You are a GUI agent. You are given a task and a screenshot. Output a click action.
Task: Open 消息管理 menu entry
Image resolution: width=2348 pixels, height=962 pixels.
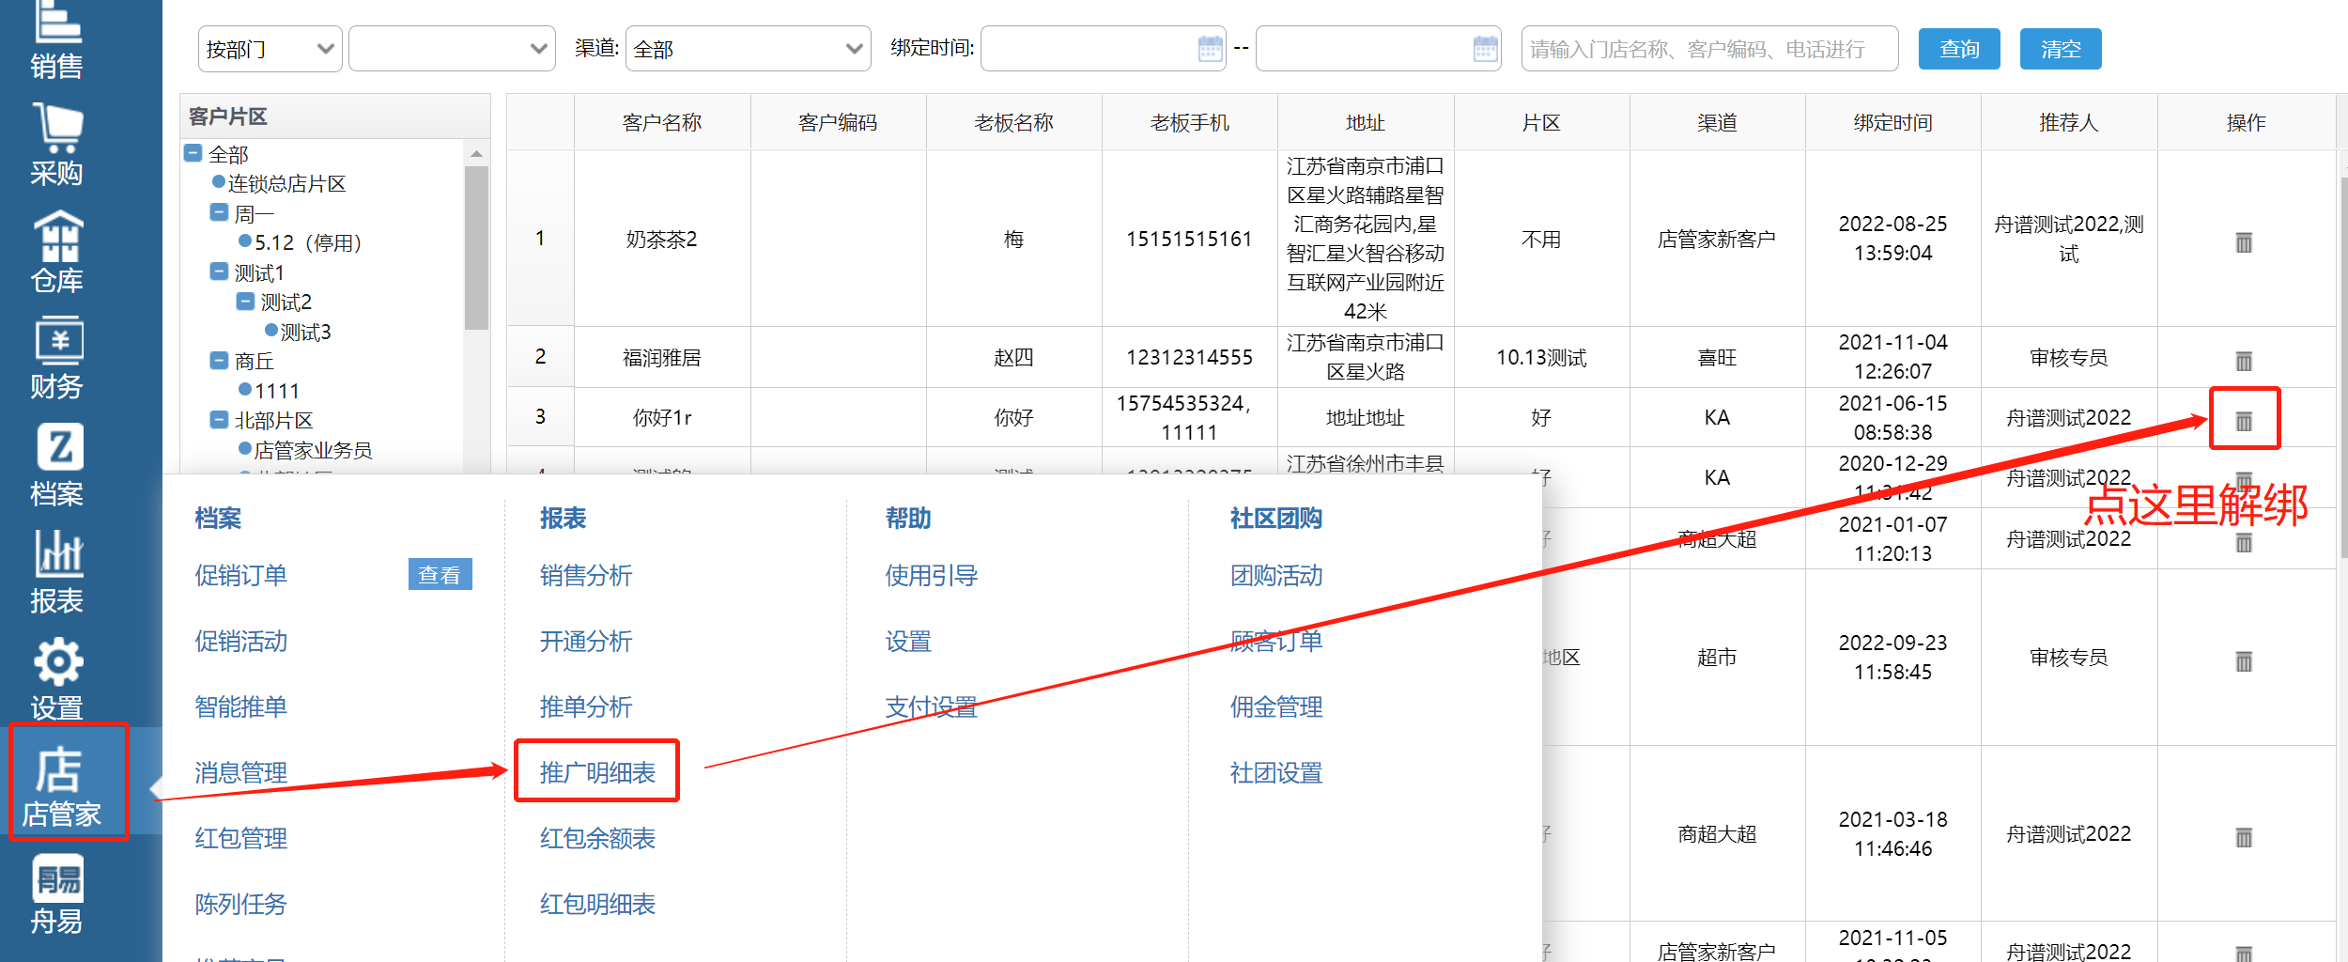(x=240, y=772)
